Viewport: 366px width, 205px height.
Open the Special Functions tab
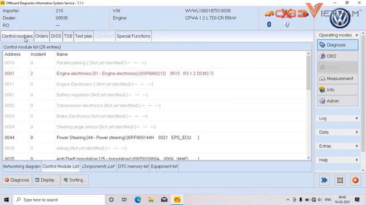click(x=133, y=36)
